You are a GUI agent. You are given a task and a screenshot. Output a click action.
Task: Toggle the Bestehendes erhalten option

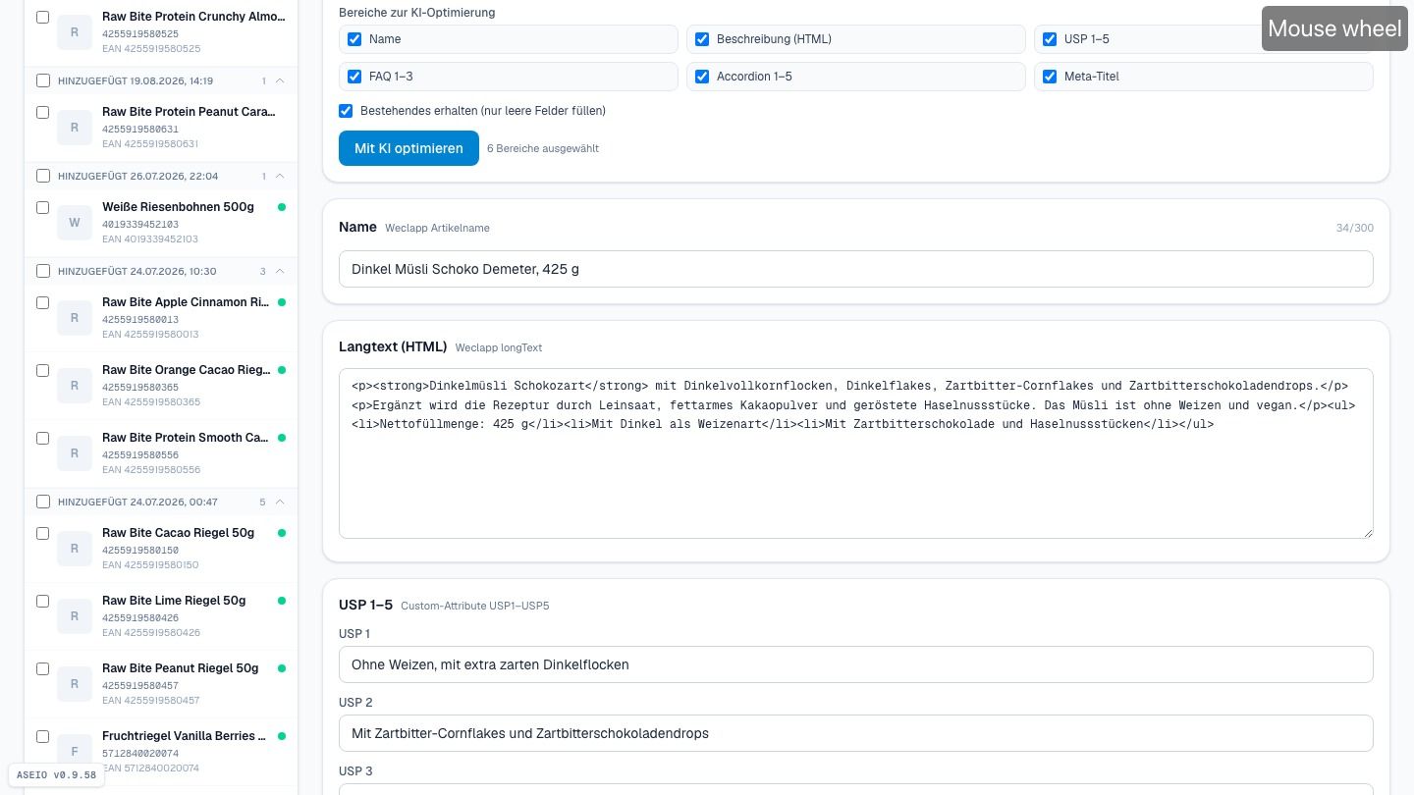[x=346, y=111]
